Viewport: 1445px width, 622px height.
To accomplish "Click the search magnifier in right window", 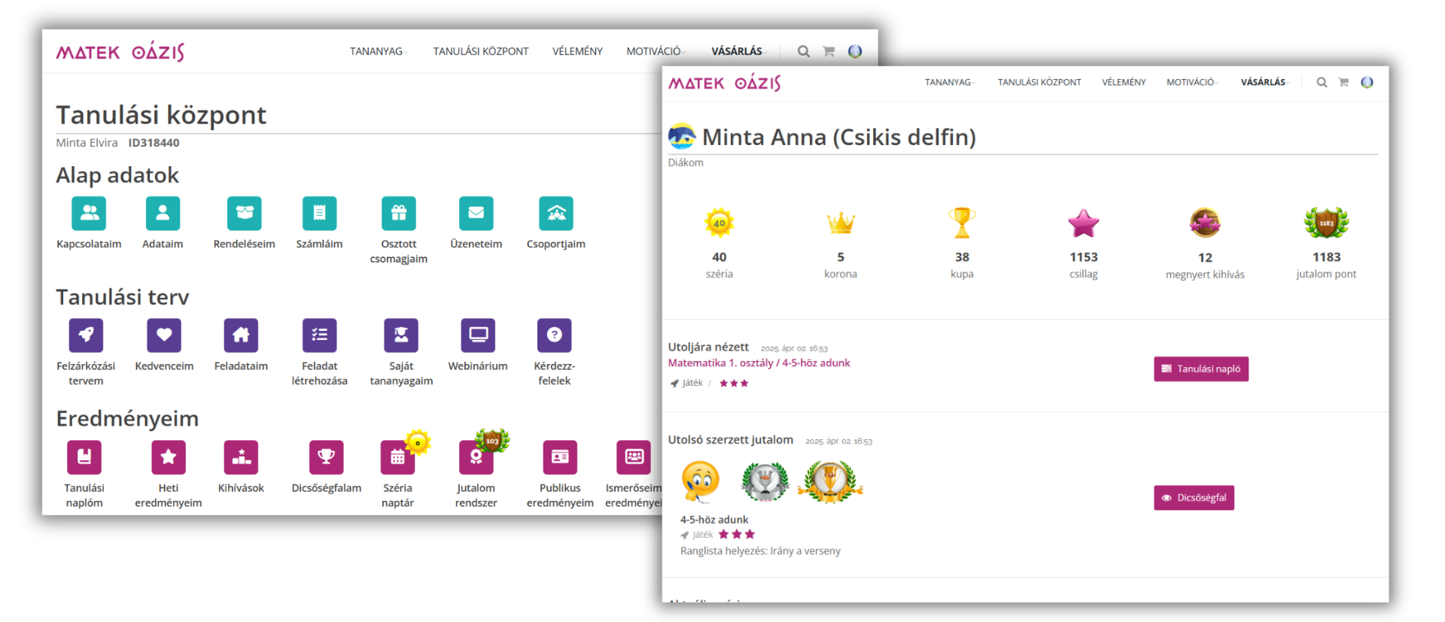I will point(1322,82).
